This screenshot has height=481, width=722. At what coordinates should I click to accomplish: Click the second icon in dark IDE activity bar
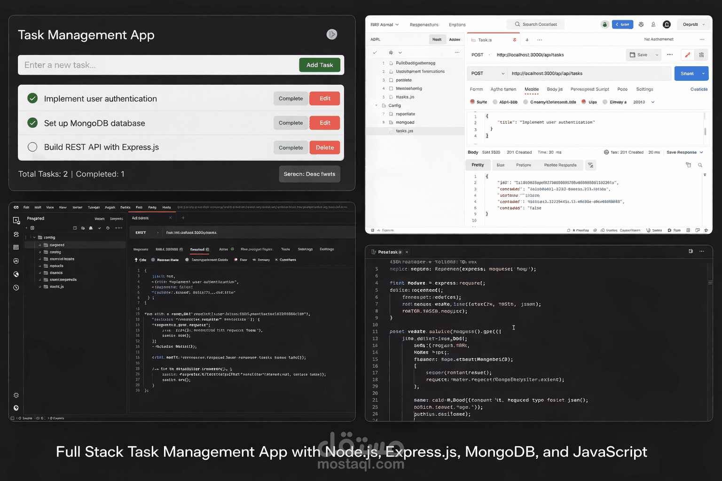click(x=16, y=234)
